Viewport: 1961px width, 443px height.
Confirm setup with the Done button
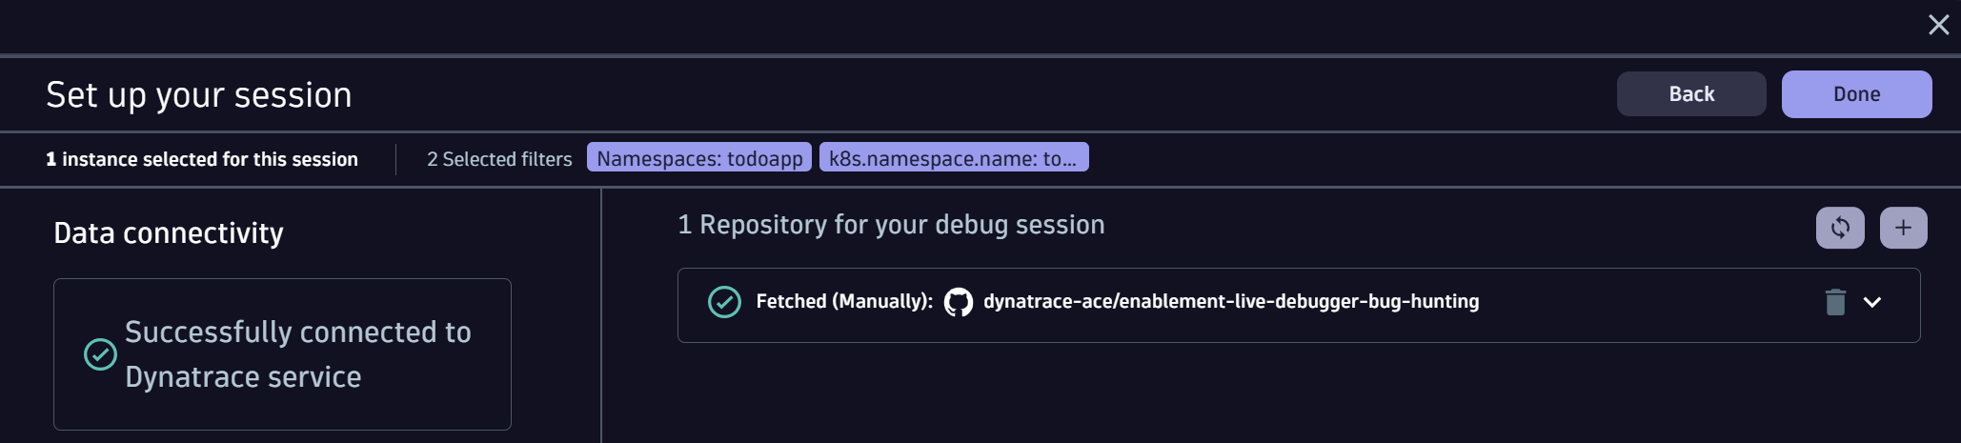tap(1856, 94)
